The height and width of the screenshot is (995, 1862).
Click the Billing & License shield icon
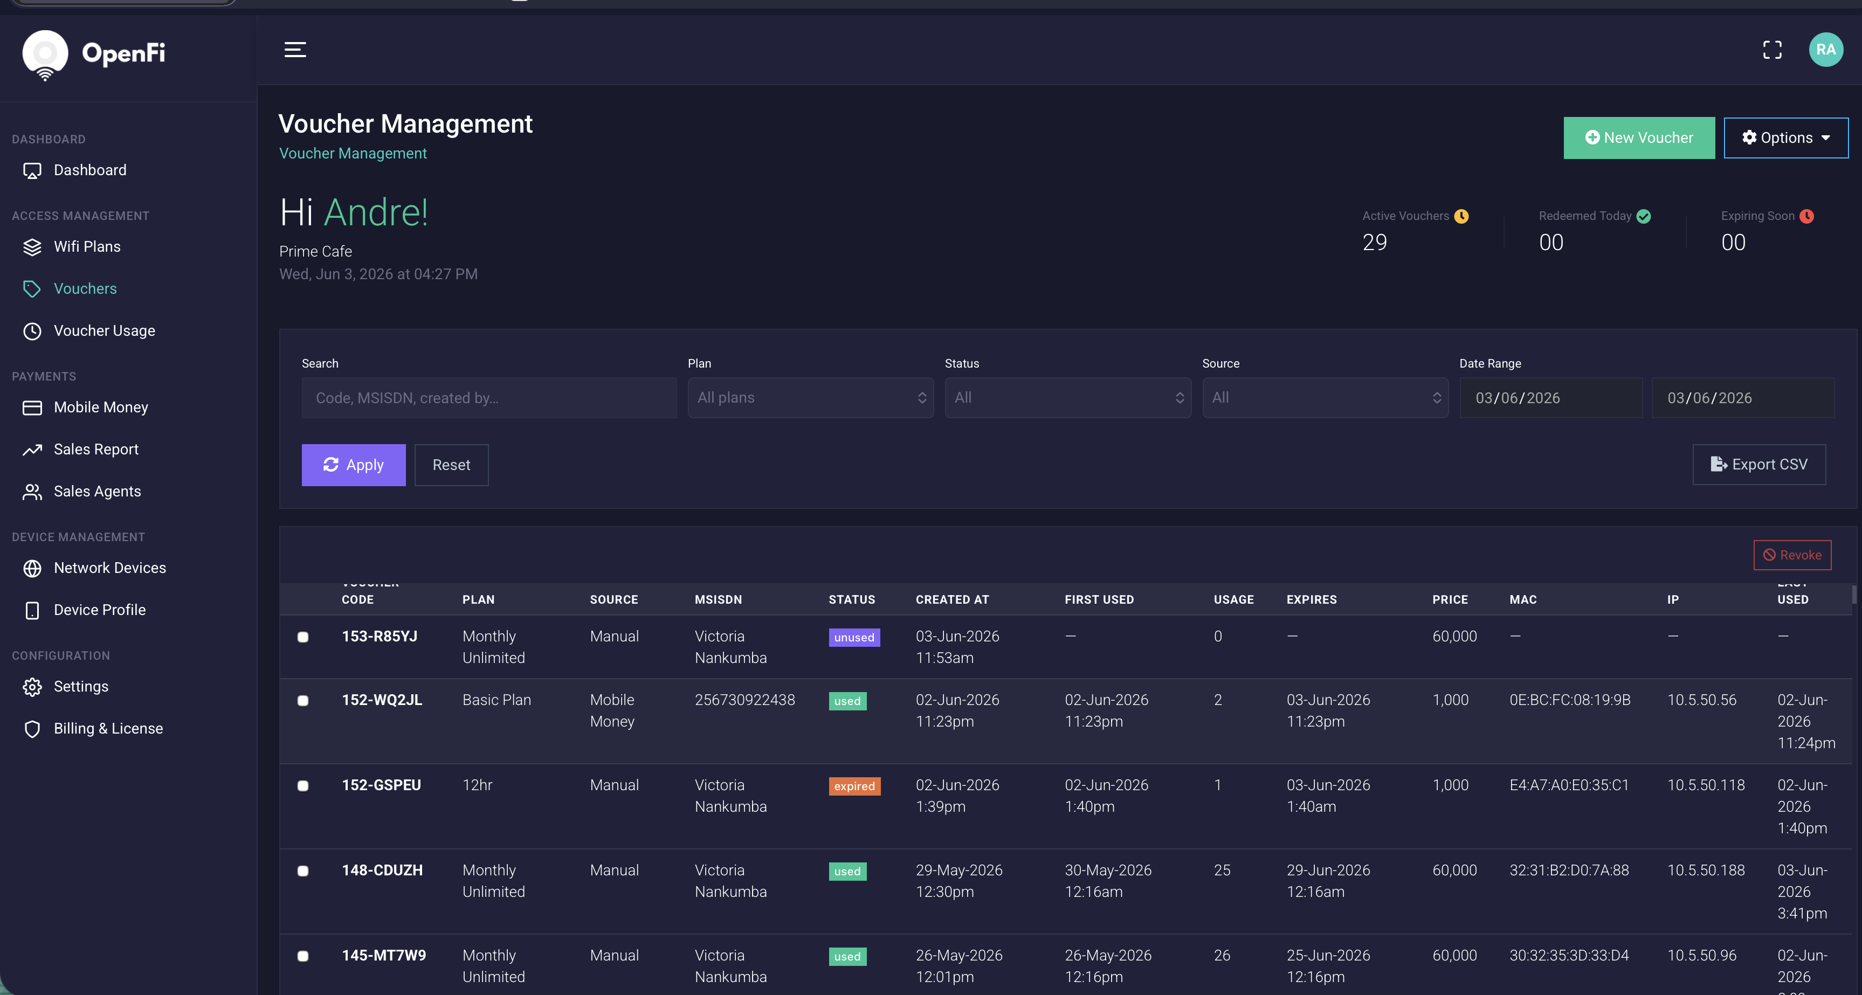point(32,728)
